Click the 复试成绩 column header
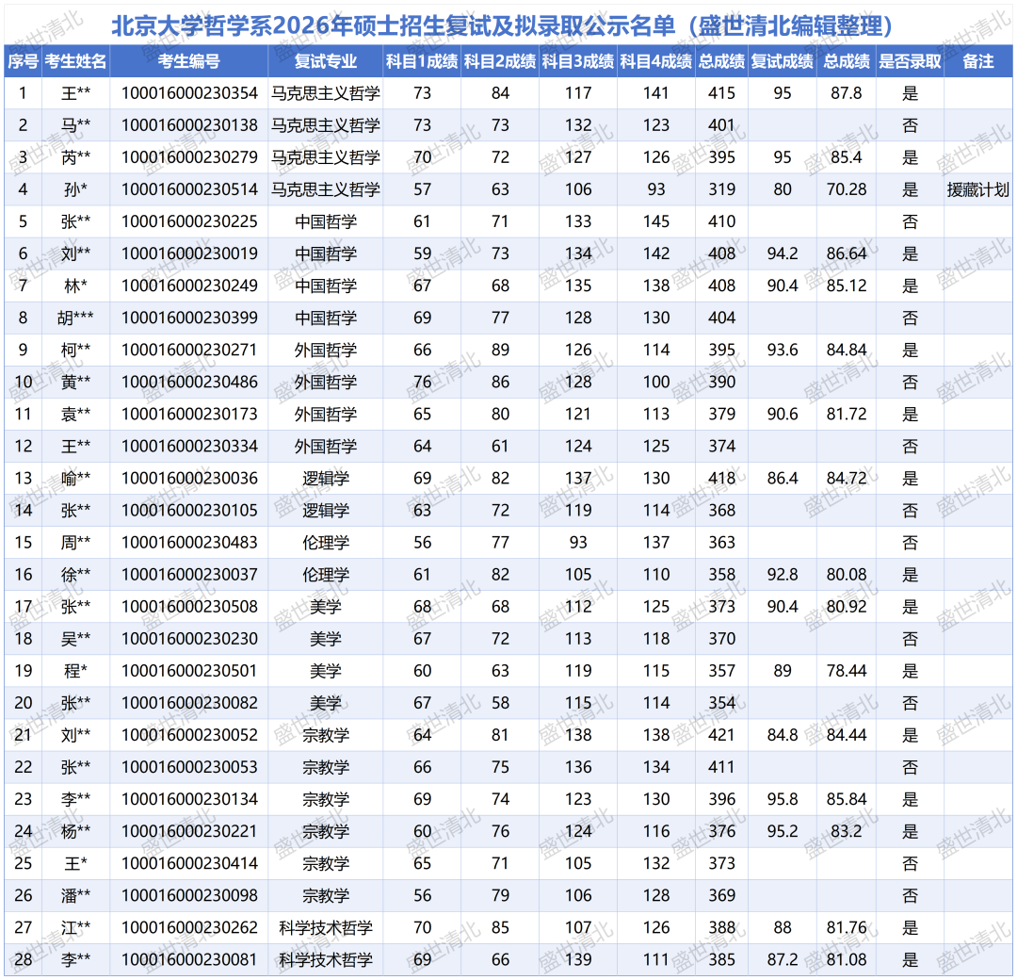1017x980 pixels. pos(782,61)
